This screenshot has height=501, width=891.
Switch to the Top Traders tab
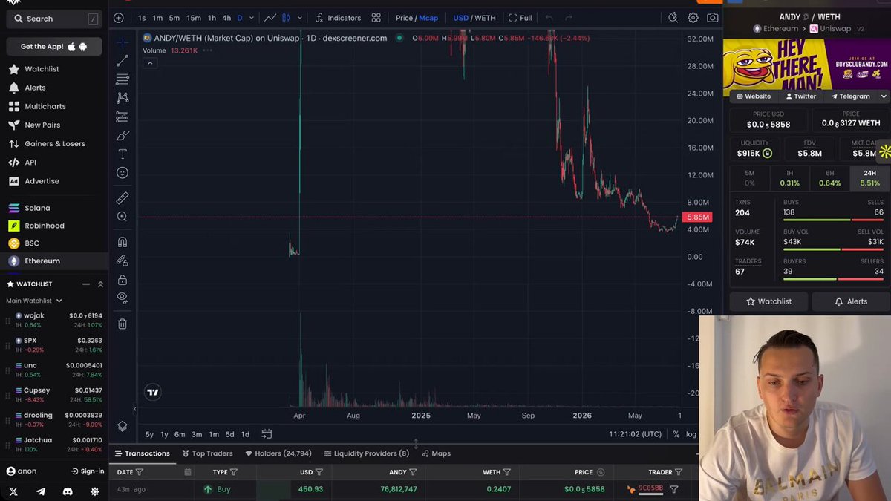pos(207,453)
